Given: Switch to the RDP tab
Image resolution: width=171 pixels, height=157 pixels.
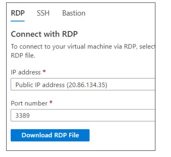Looking at the screenshot, I should pos(18,13).
